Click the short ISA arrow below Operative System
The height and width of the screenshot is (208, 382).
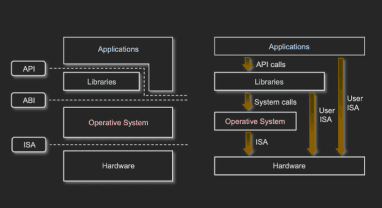coord(248,143)
